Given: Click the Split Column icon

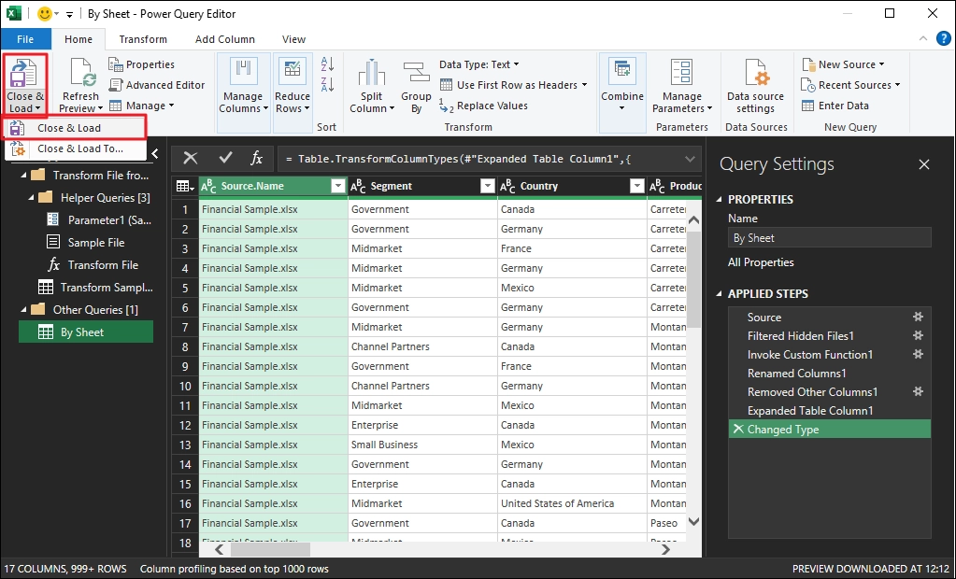Looking at the screenshot, I should (x=371, y=74).
